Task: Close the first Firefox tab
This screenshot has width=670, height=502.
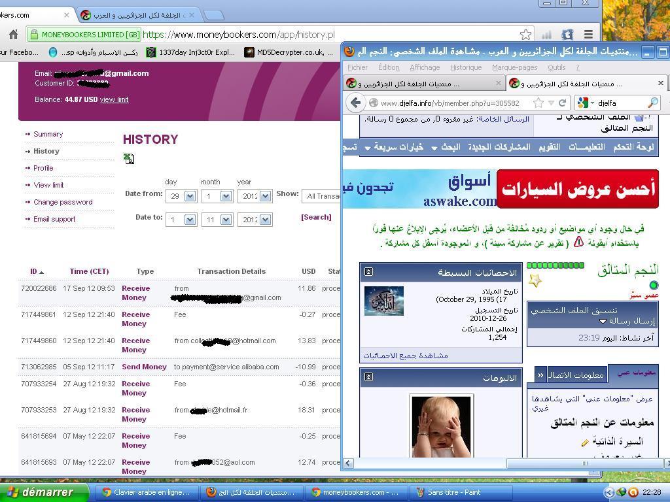Action: [498, 83]
